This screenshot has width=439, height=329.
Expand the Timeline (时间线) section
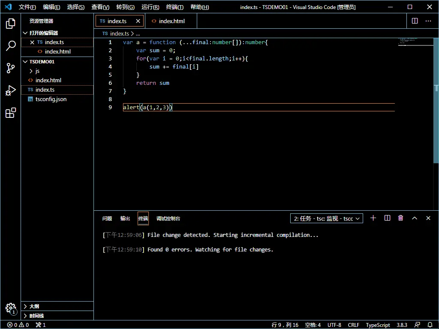pos(57,316)
